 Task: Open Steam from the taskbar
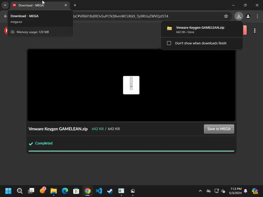tap(110, 191)
